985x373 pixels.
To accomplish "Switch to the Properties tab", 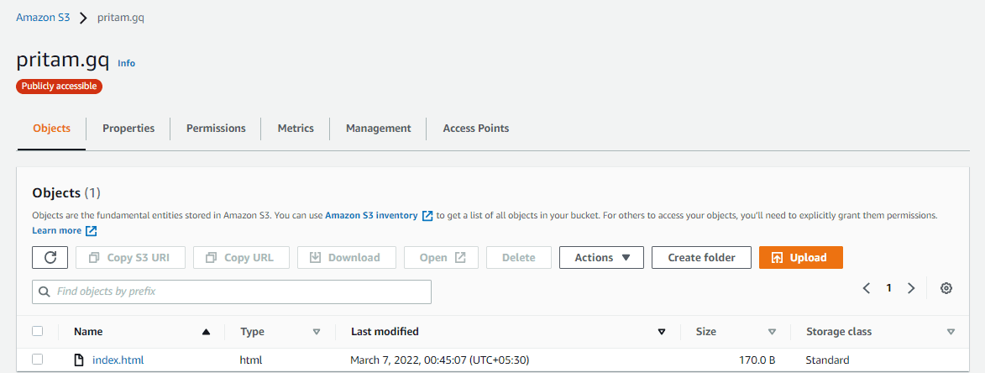I will 128,128.
